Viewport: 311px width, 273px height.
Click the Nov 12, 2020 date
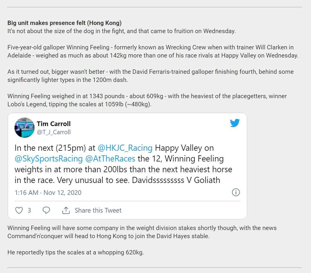[x=62, y=193]
